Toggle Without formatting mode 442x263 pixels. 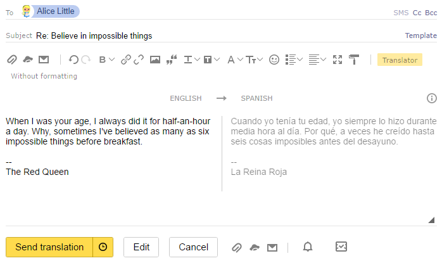(x=44, y=76)
